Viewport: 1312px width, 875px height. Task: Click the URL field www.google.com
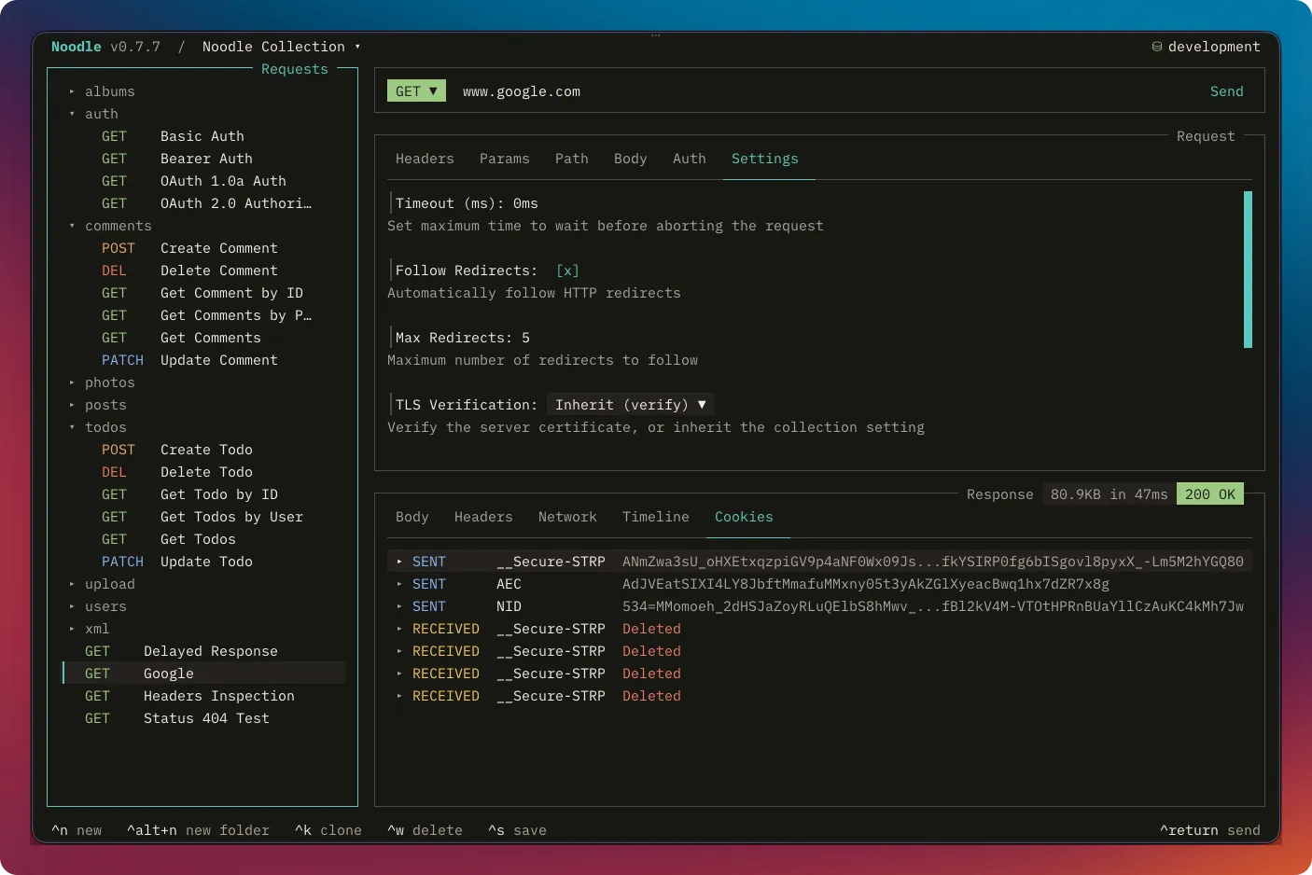click(x=522, y=91)
